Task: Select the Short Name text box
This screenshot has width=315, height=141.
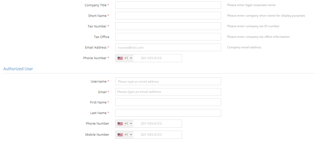Action: click(168, 16)
